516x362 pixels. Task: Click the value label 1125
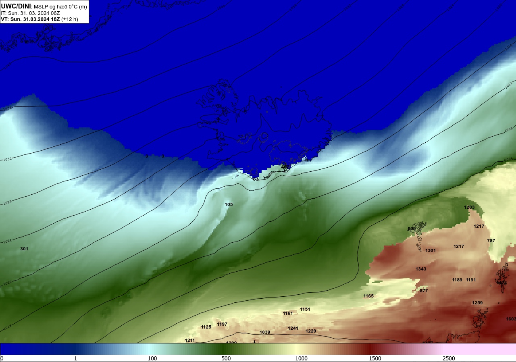point(206,327)
